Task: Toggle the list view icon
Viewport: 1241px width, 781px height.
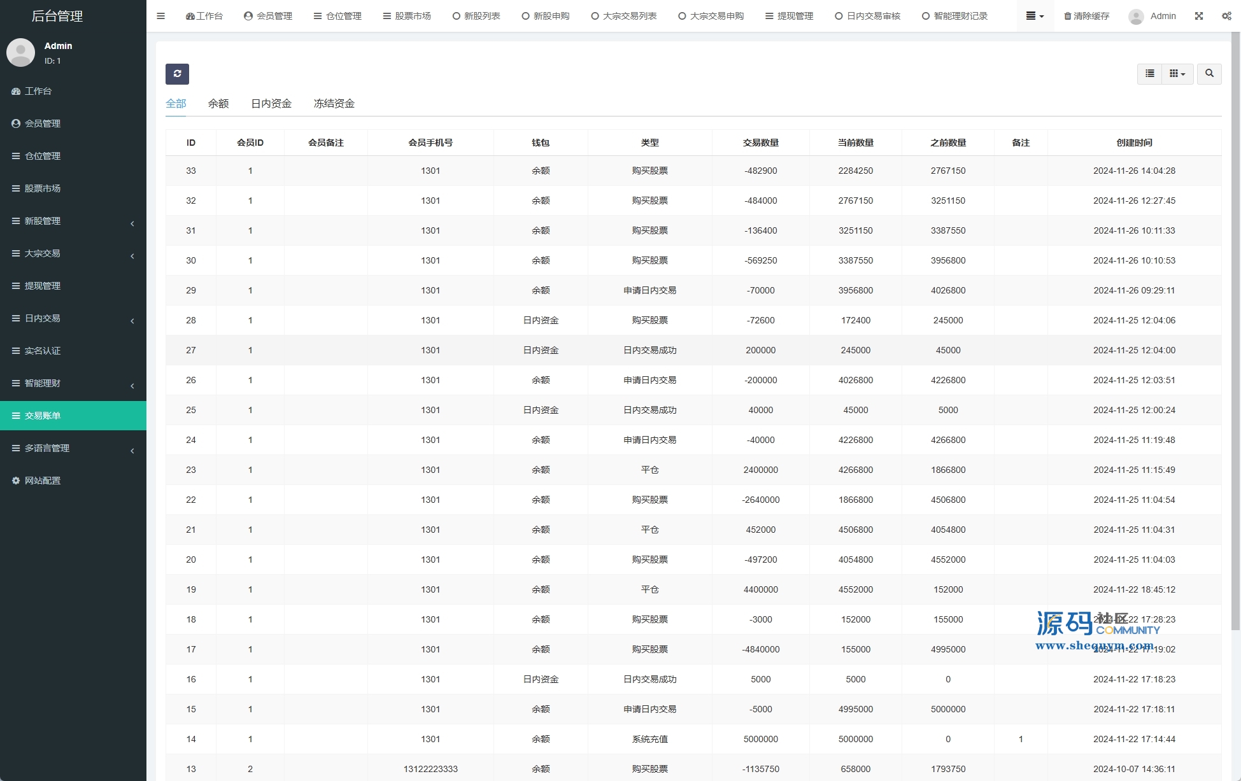Action: click(1149, 74)
